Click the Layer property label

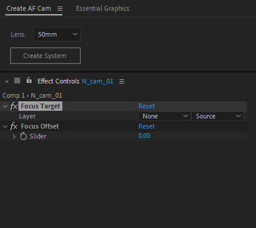[27, 116]
